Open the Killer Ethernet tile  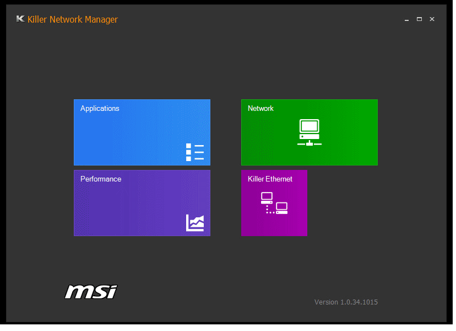coord(274,203)
